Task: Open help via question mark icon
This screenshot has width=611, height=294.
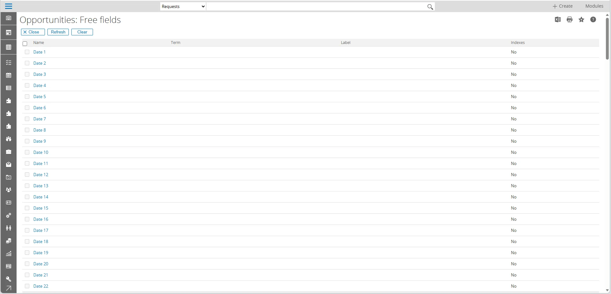Action: (593, 20)
